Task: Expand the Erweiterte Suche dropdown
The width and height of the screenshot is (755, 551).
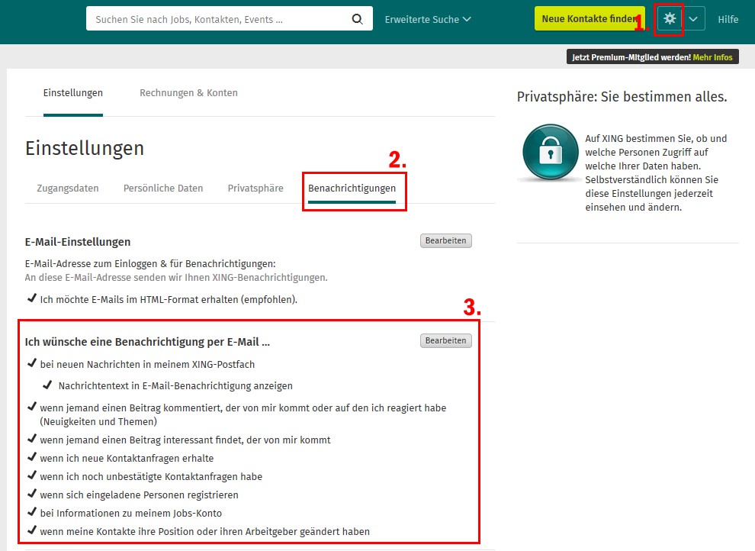Action: tap(428, 19)
